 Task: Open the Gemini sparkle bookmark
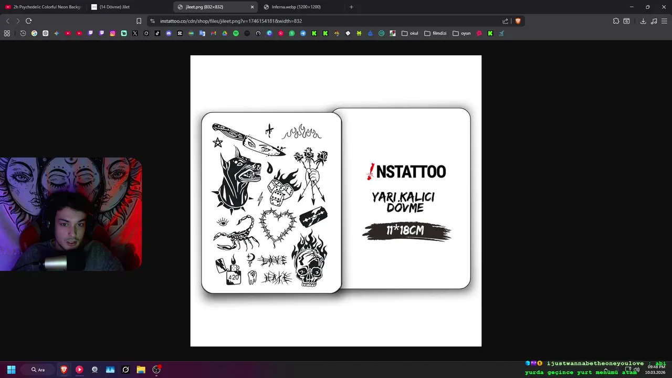(57, 33)
